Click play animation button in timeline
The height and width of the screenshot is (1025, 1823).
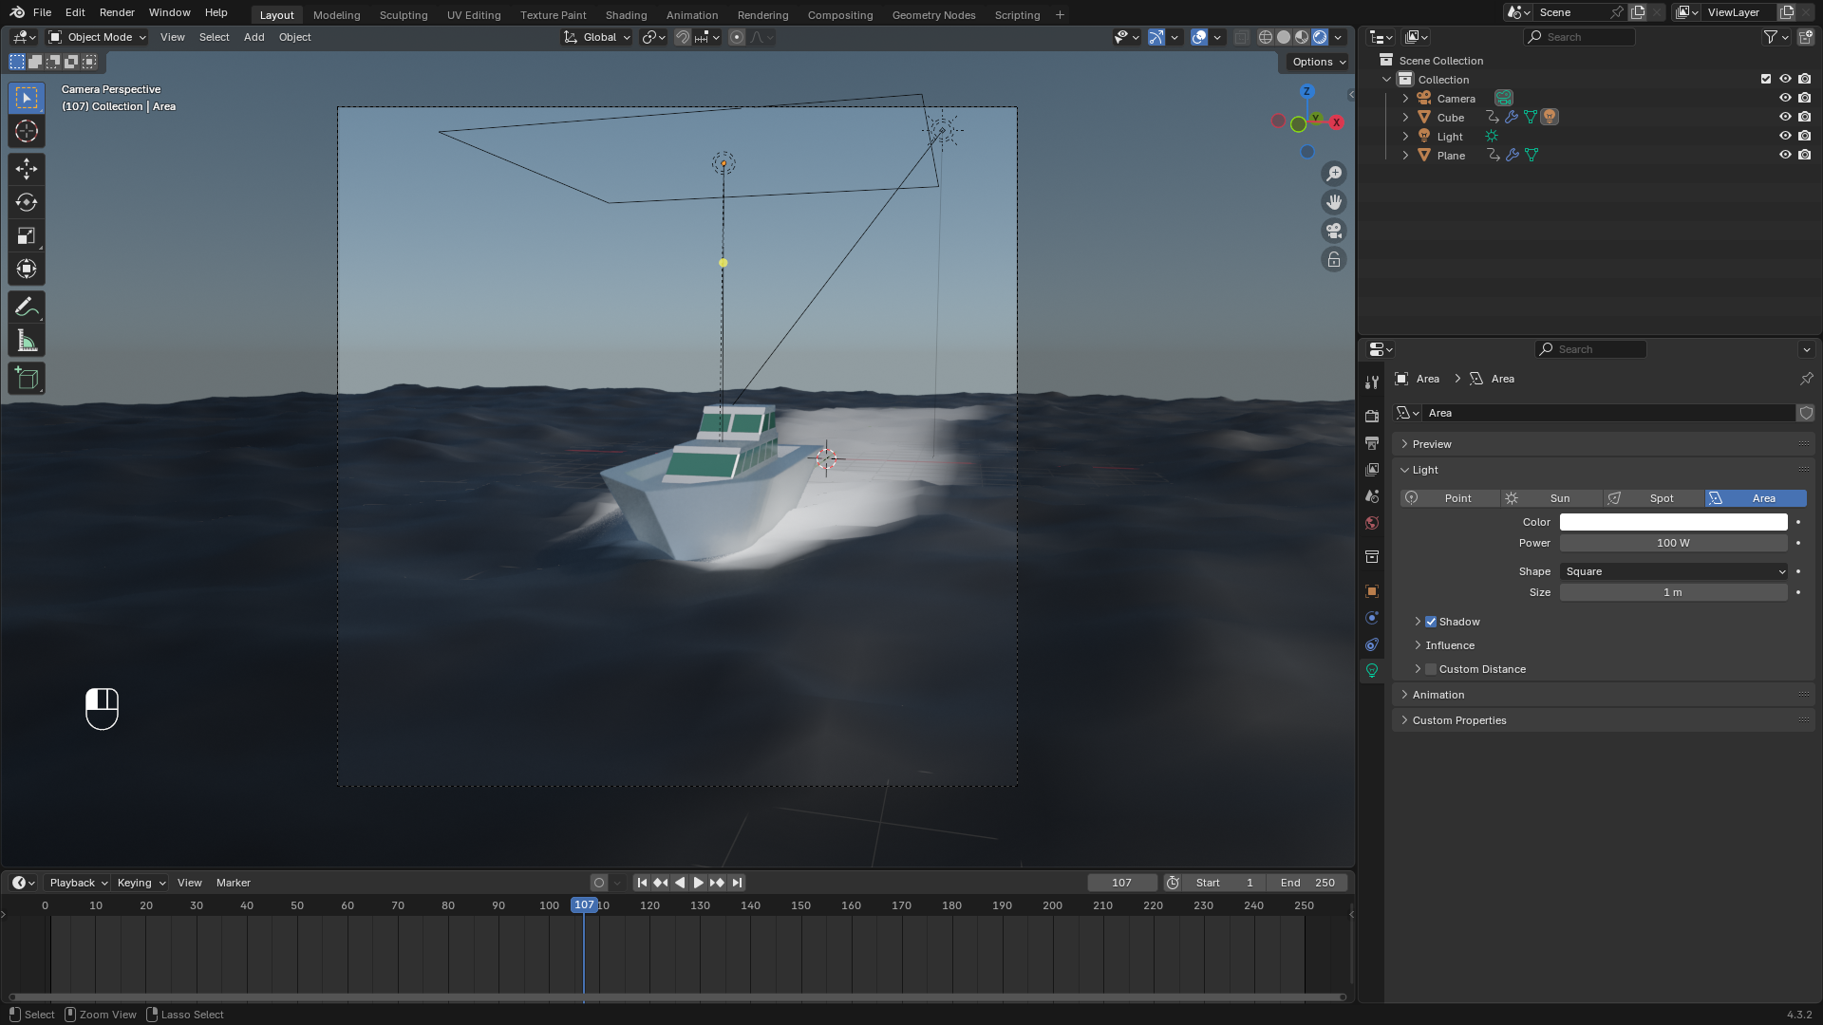click(x=699, y=883)
